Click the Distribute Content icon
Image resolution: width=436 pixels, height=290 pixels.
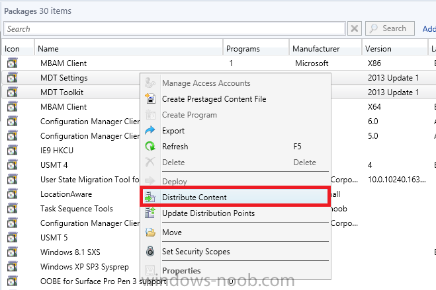coord(150,197)
